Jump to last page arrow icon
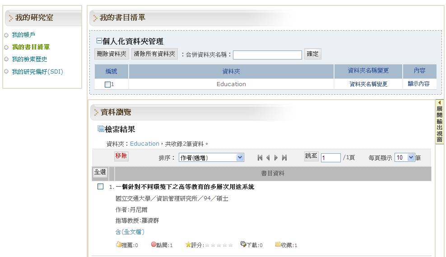This screenshot has height=257, width=446. tap(284, 158)
